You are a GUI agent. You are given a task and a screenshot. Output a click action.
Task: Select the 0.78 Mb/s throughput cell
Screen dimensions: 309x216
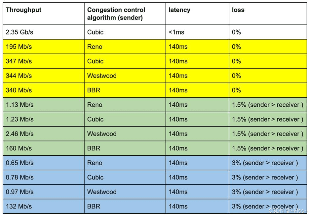(44, 177)
